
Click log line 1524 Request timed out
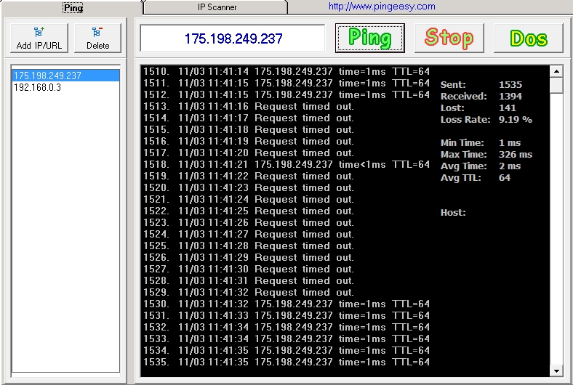tap(249, 234)
